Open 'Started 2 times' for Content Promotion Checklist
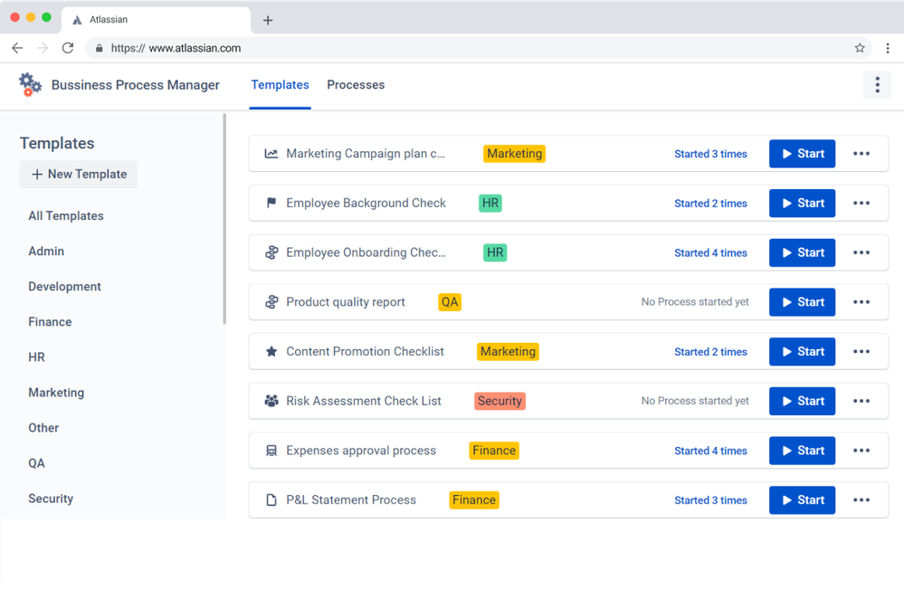Image resolution: width=904 pixels, height=599 pixels. tap(710, 352)
